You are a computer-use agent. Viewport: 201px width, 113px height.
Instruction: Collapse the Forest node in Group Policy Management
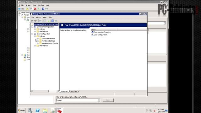tap(19, 15)
